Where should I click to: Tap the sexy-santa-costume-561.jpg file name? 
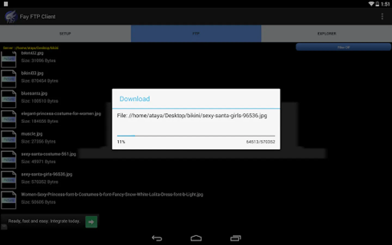(x=49, y=154)
